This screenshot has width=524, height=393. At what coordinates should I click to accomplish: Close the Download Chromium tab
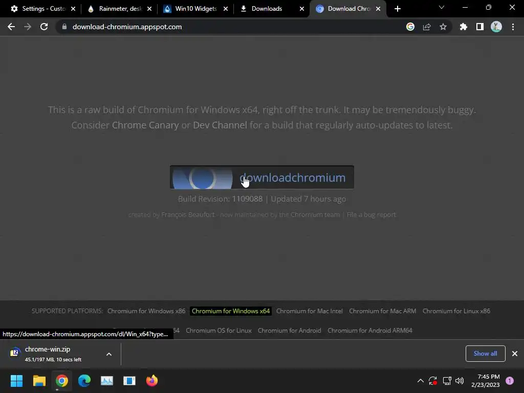pyautogui.click(x=378, y=9)
